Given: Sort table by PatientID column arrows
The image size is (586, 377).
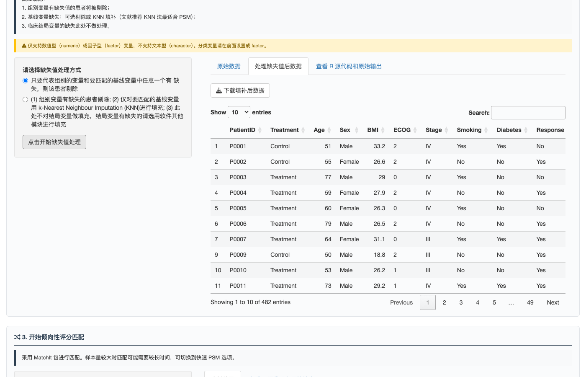Looking at the screenshot, I should [260, 130].
